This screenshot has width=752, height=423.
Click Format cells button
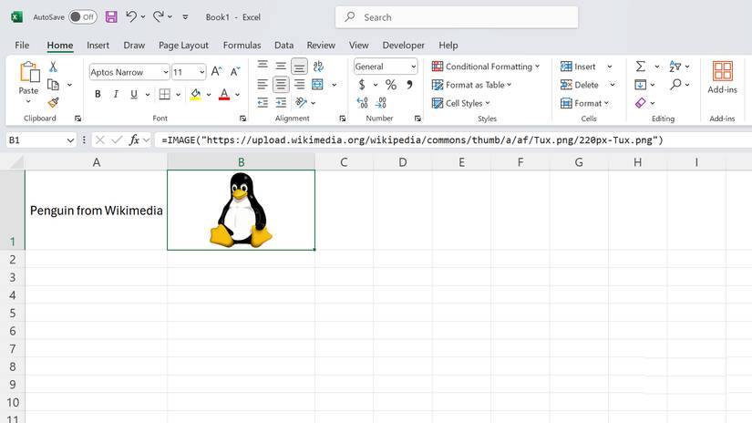584,103
